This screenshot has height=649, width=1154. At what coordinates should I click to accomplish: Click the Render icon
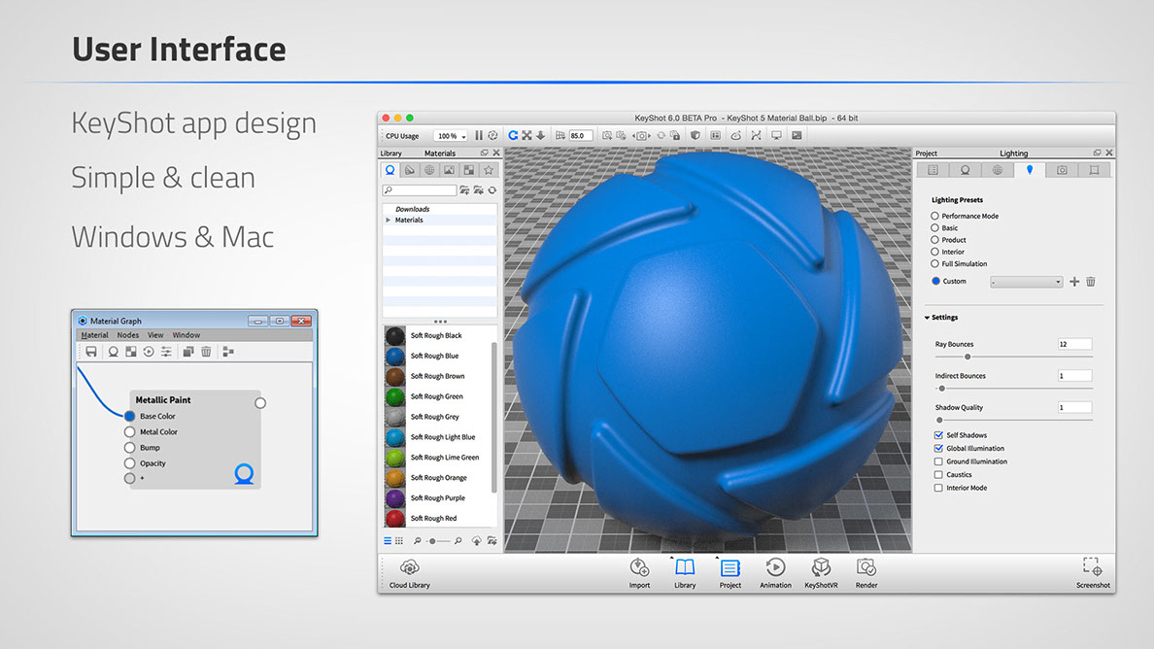coord(866,568)
